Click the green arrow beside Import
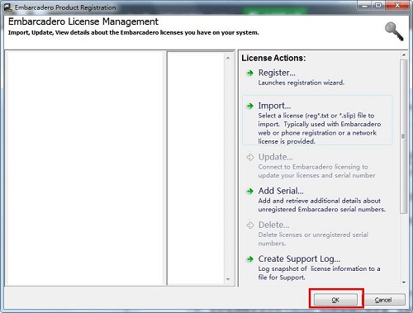413x313 pixels. tap(249, 106)
